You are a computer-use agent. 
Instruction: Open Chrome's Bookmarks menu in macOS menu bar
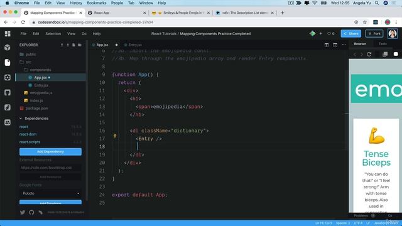97,3
